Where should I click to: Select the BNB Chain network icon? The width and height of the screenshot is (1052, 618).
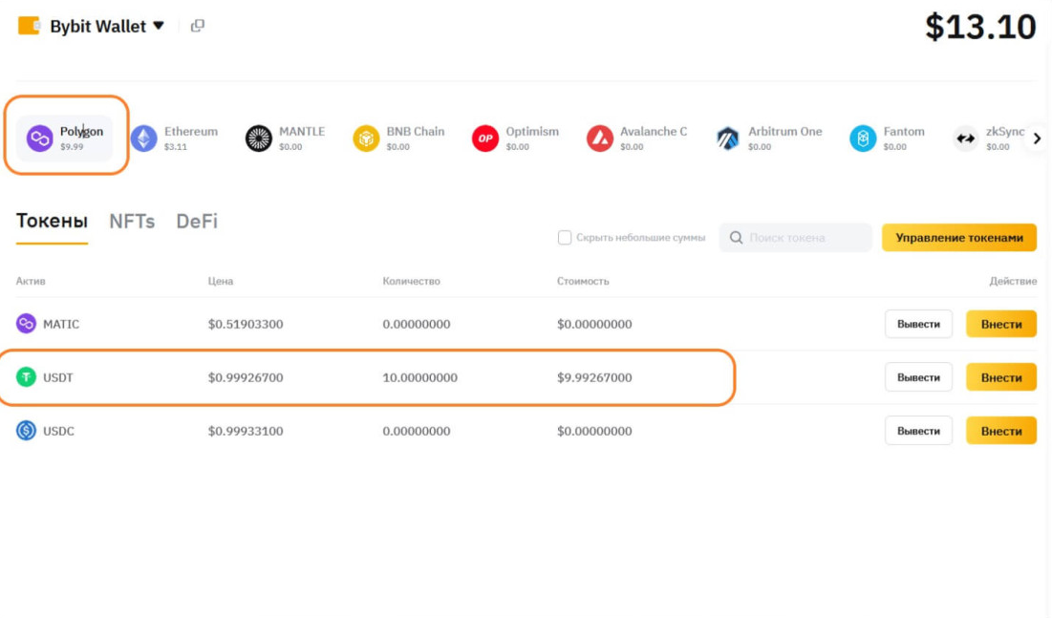pyautogui.click(x=368, y=138)
